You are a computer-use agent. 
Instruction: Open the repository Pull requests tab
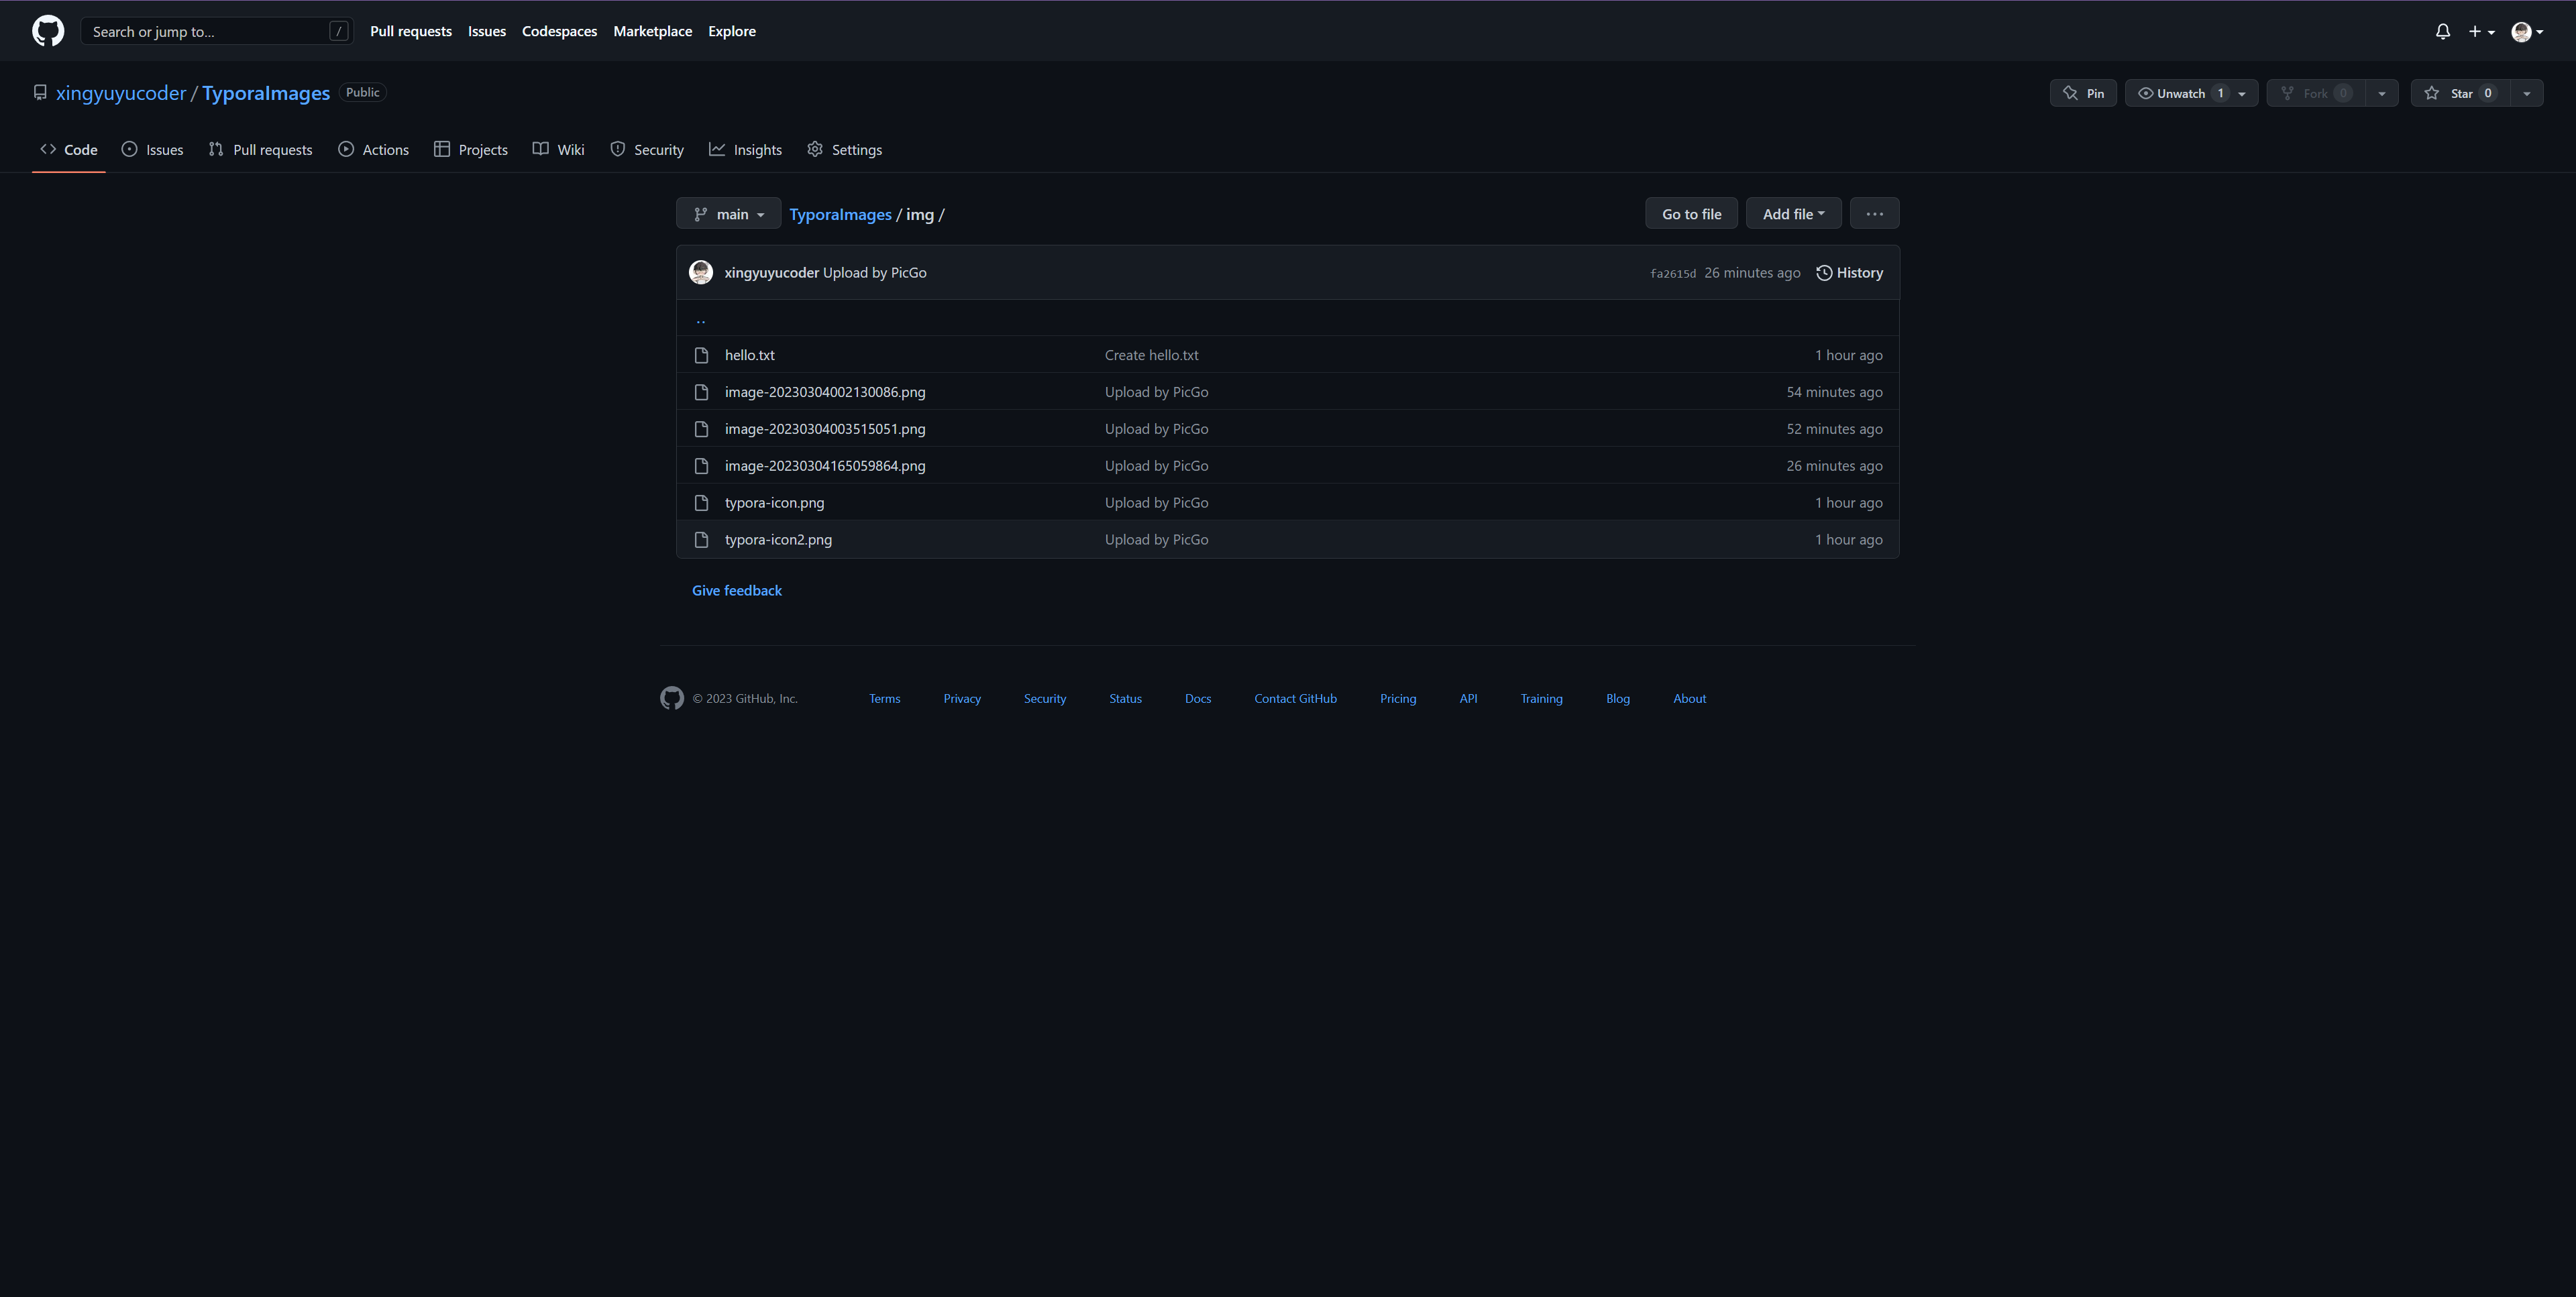pos(260,149)
